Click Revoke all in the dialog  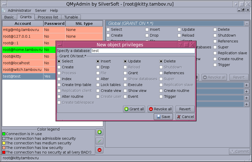click(160, 109)
